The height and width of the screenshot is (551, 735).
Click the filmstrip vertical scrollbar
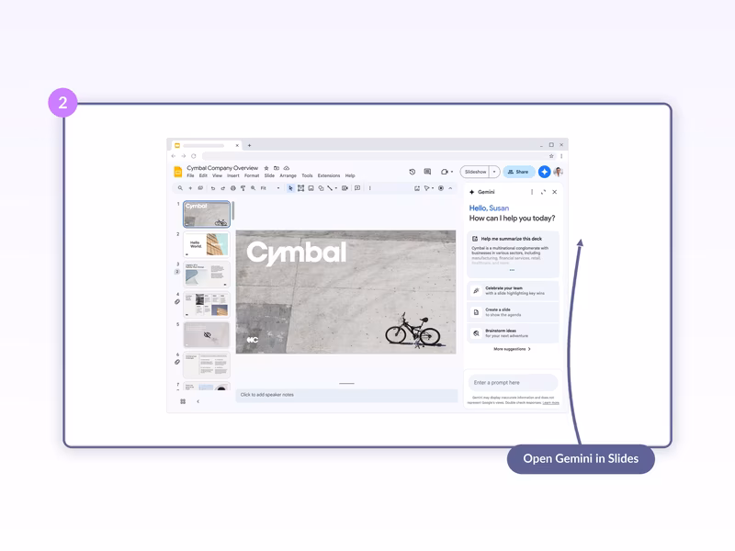[x=233, y=211]
